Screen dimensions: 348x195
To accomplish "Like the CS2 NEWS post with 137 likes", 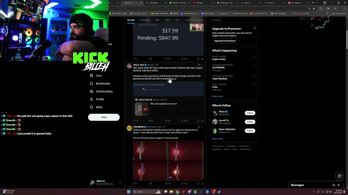I will [168, 184].
